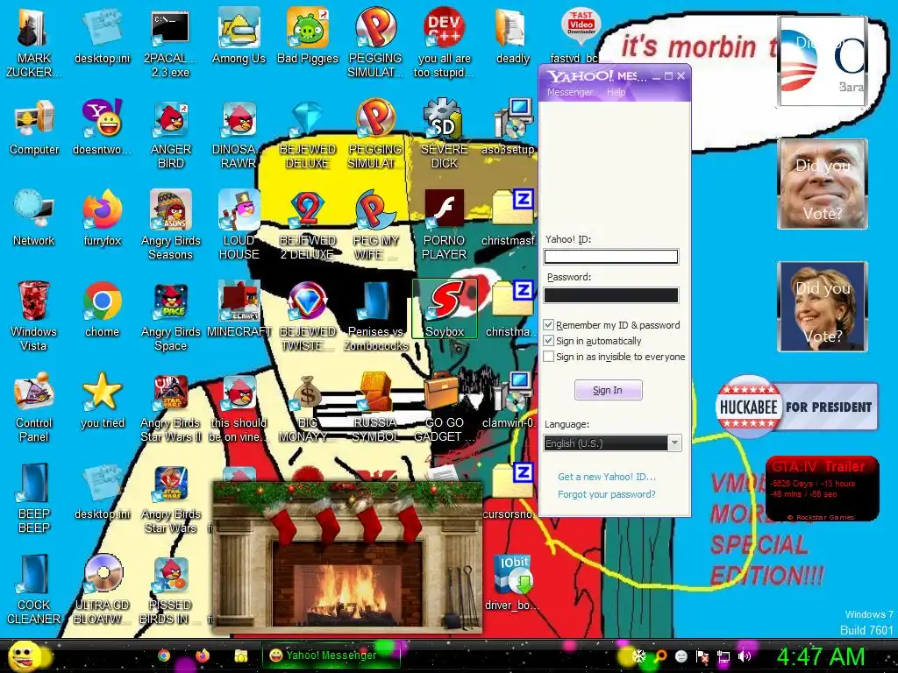Expand the Language dropdown in Yahoo Messenger

675,443
